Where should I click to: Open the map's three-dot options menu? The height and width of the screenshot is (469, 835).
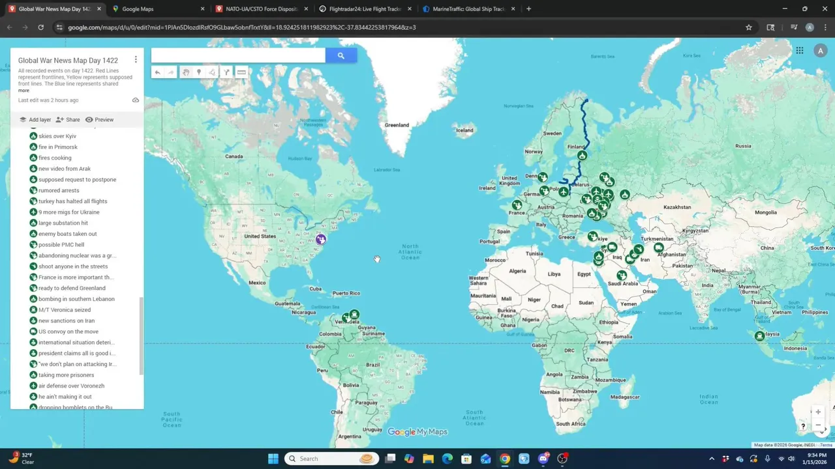(136, 59)
